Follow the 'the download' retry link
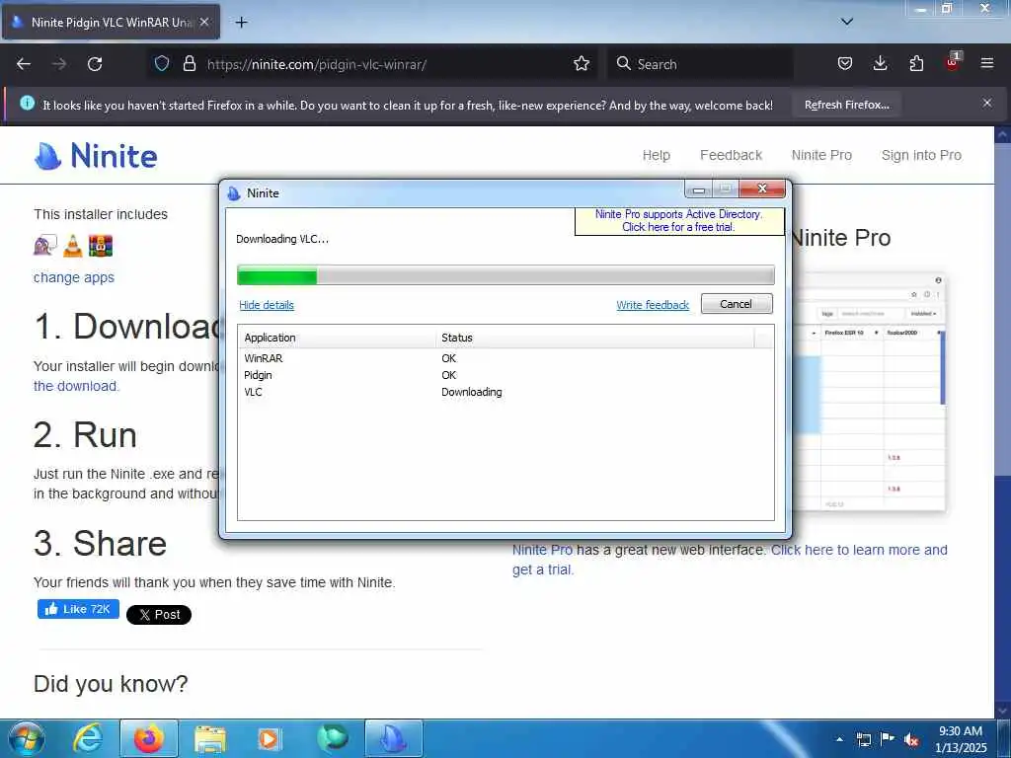 76,386
